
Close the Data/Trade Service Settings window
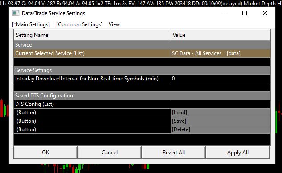(x=265, y=13)
